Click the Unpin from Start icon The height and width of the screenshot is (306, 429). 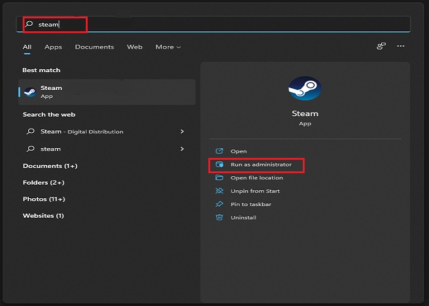219,191
